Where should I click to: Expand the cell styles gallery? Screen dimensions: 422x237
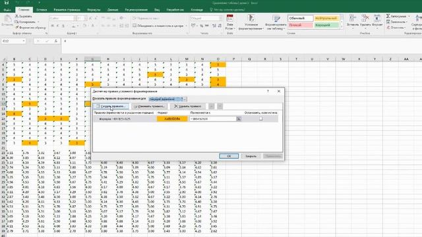click(x=342, y=27)
